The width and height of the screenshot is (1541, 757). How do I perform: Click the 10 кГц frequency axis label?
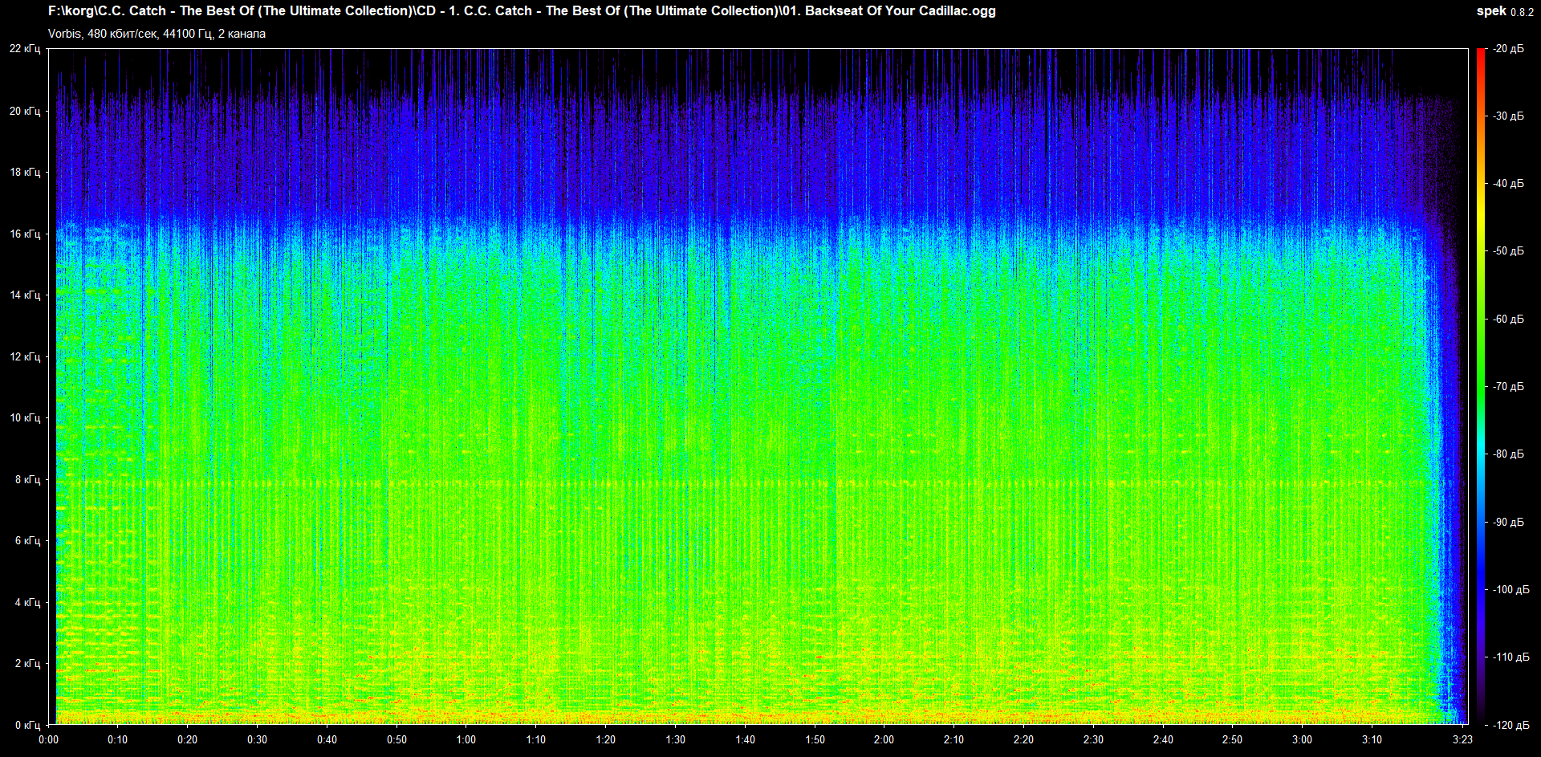[25, 417]
